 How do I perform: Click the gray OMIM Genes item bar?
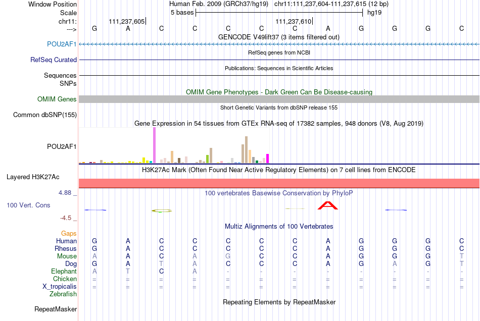click(x=279, y=99)
